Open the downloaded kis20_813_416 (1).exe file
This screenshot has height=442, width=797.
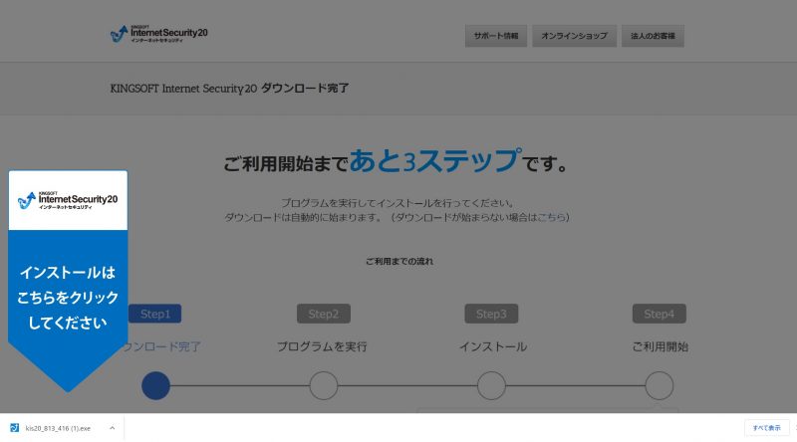58,428
